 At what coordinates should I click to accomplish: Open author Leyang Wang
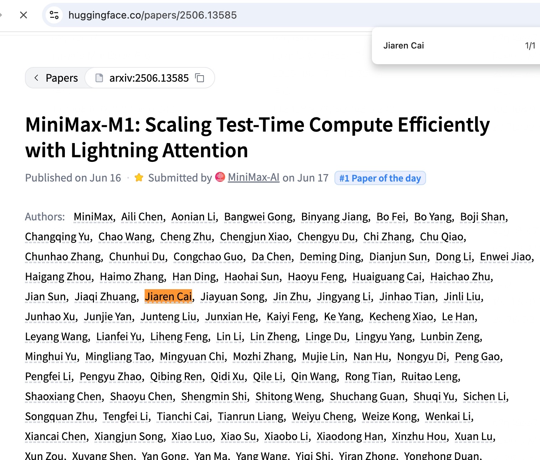point(56,337)
